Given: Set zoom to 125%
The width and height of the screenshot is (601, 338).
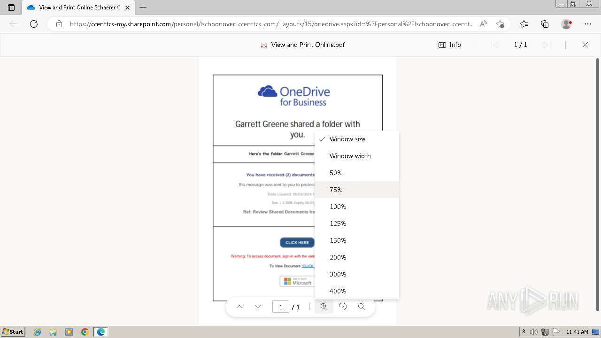Looking at the screenshot, I should [357, 223].
